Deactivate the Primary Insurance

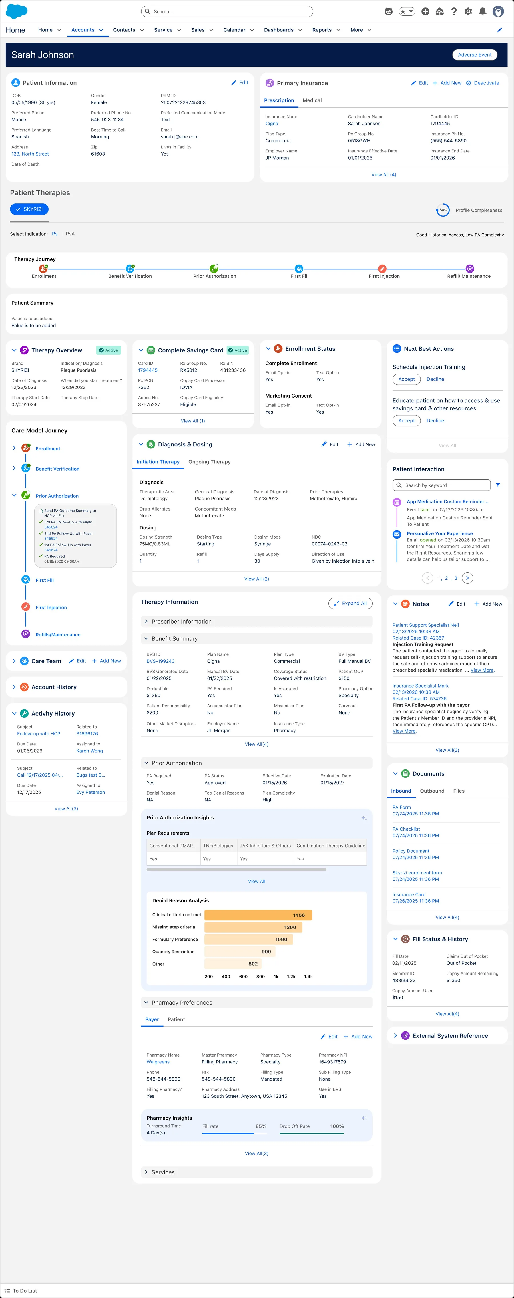coord(483,83)
